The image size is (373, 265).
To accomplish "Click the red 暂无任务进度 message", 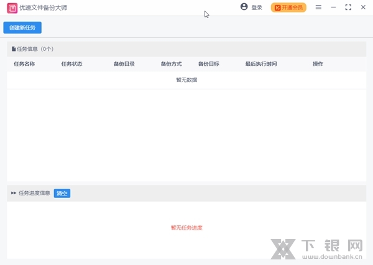I will 186,228.
